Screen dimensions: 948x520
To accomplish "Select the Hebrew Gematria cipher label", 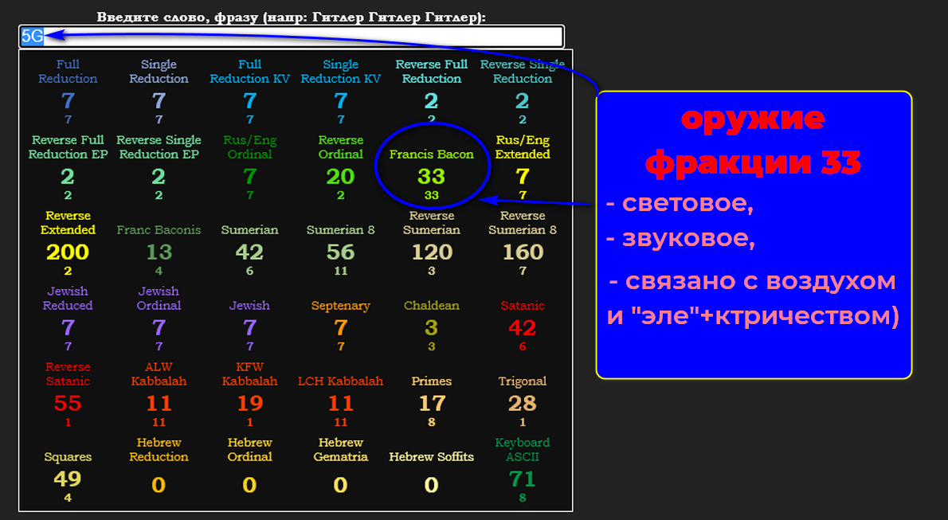I will pos(340,449).
